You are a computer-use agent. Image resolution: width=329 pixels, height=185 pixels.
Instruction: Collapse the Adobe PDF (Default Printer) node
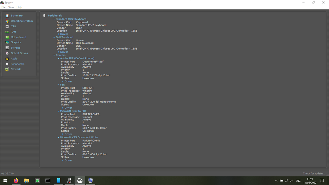[58, 59]
